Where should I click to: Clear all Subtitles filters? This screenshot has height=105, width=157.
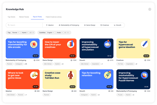click(68, 33)
